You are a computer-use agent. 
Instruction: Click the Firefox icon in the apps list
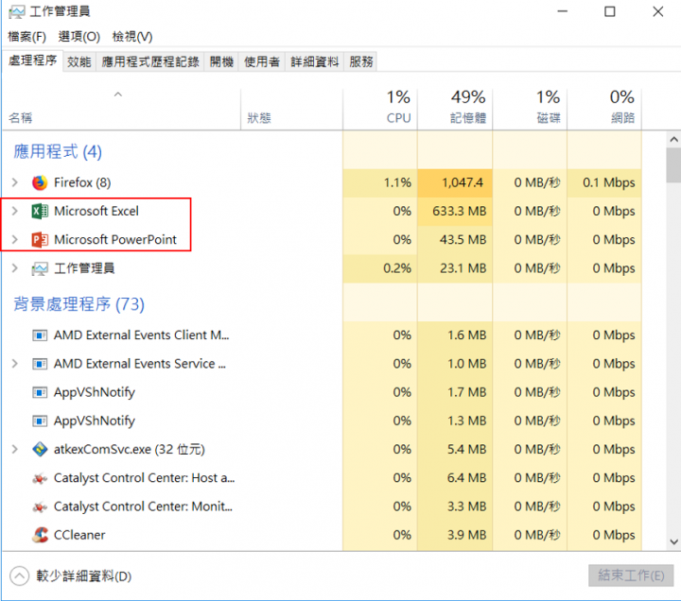point(40,182)
